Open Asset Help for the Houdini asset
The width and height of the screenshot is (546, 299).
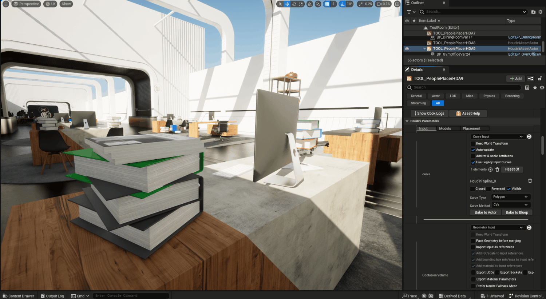point(468,113)
